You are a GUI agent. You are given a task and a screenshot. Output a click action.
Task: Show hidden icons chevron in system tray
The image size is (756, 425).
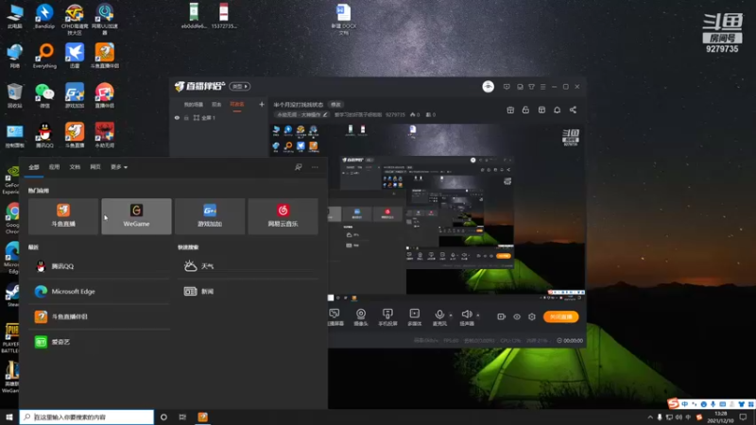pyautogui.click(x=650, y=417)
